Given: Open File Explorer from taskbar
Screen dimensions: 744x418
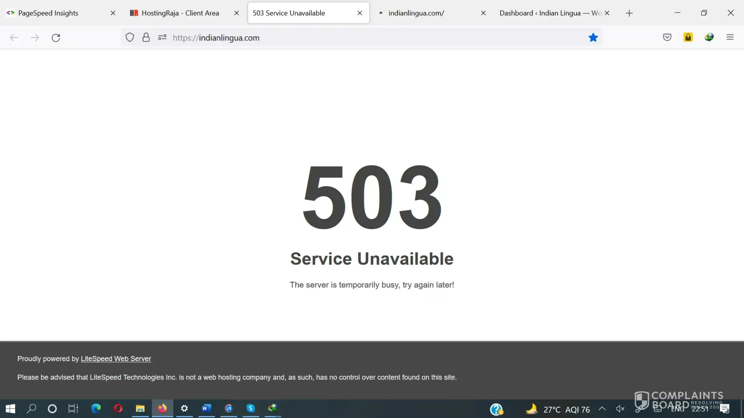Looking at the screenshot, I should [140, 408].
